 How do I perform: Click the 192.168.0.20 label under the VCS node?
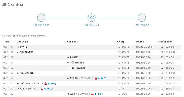tap(91, 25)
